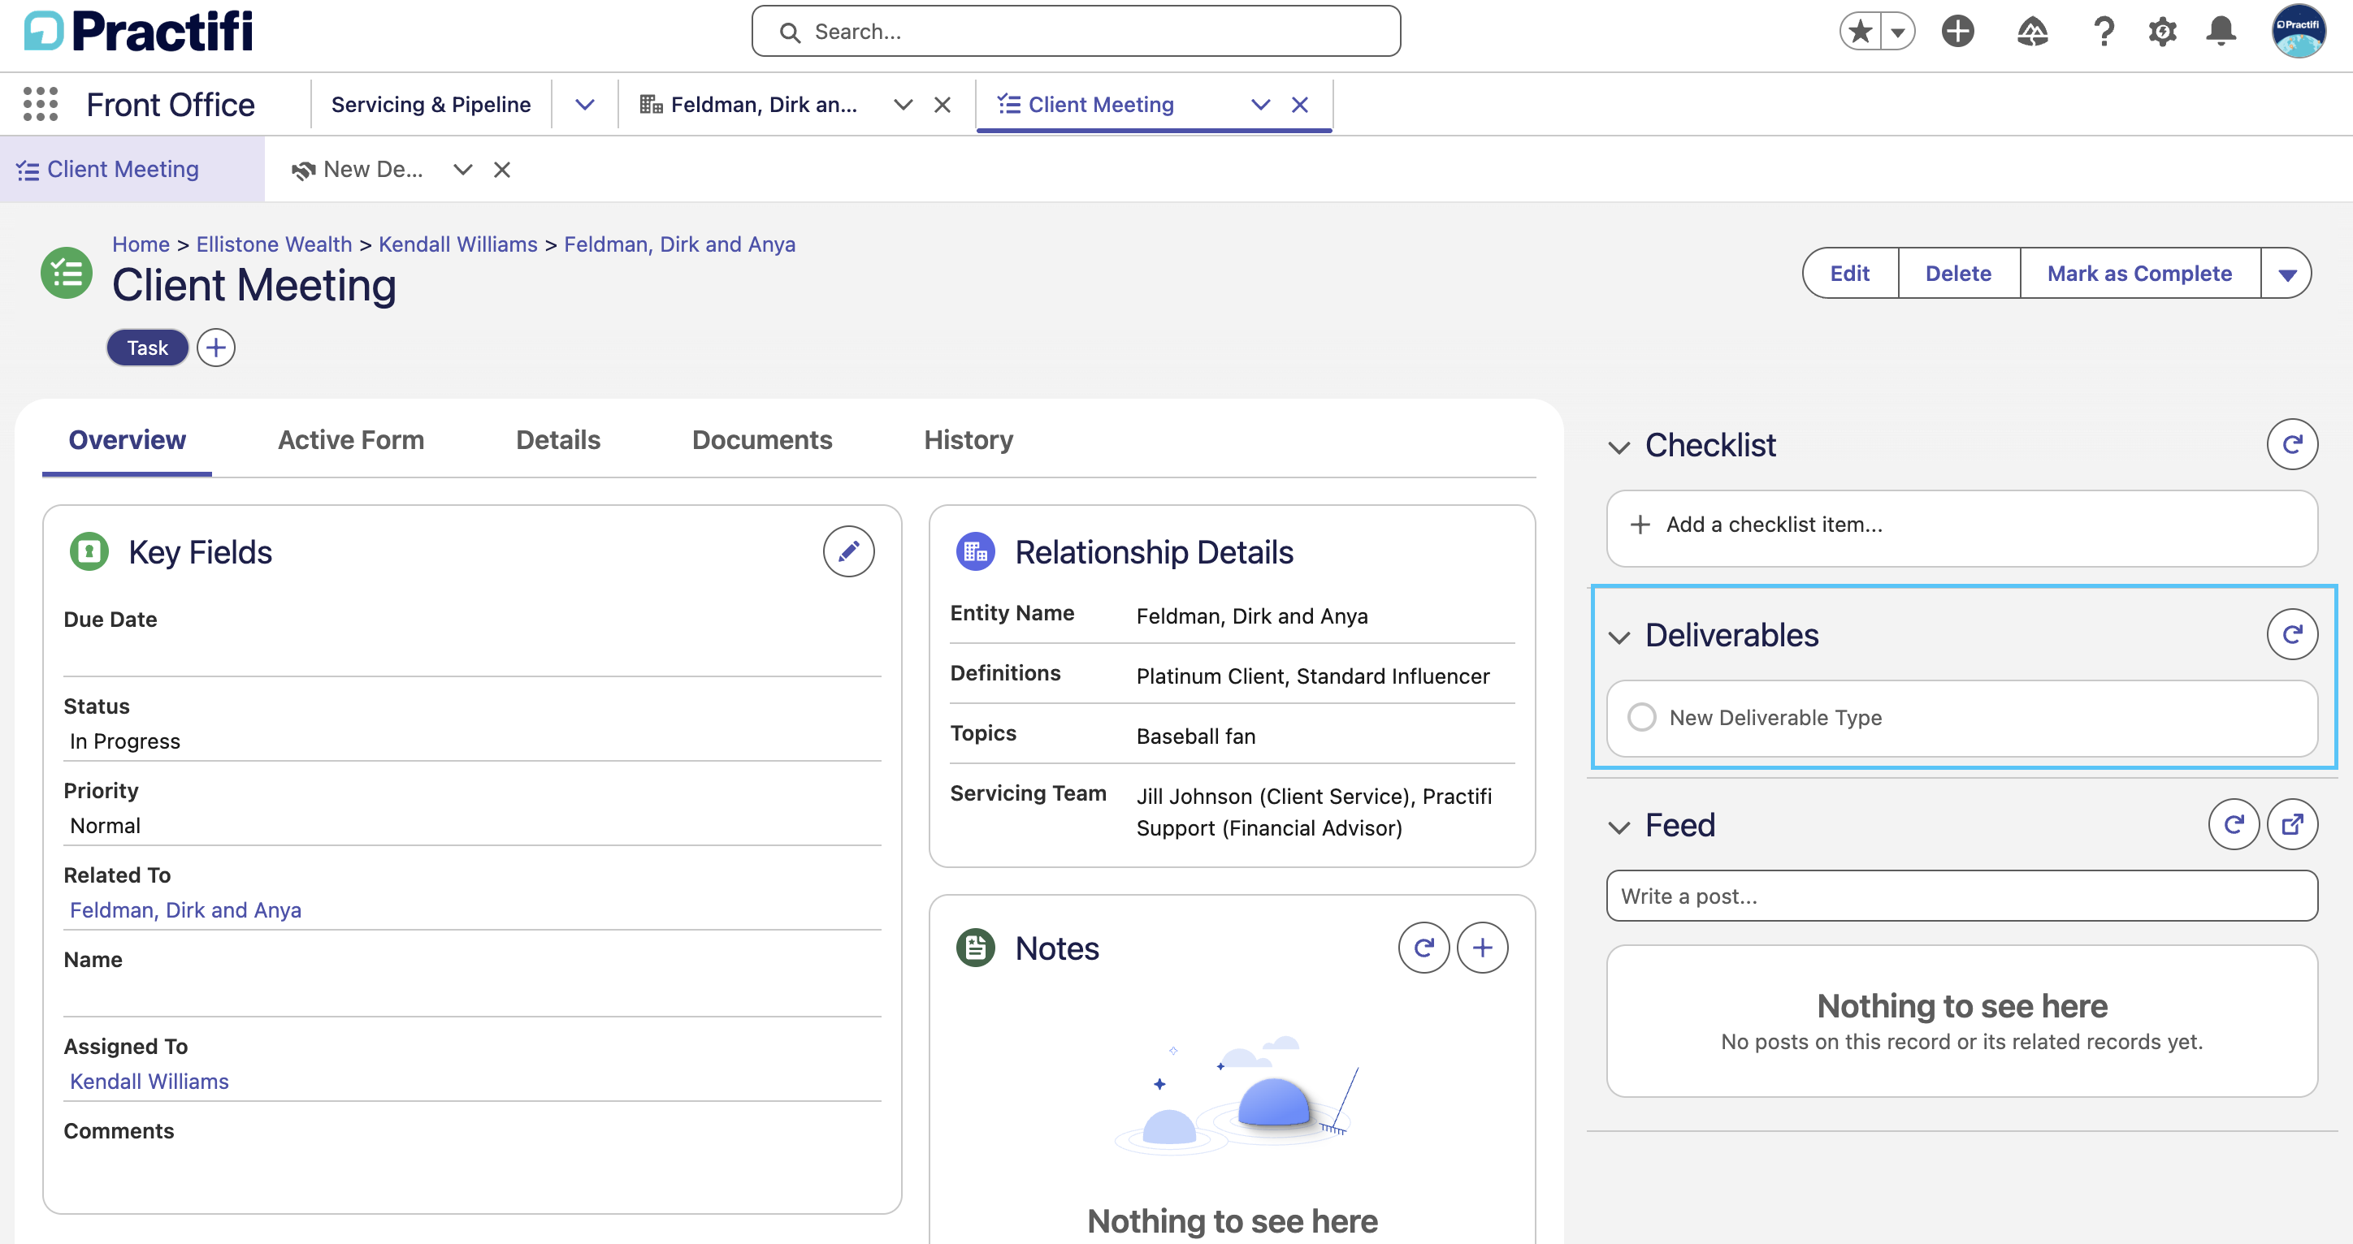This screenshot has height=1244, width=2353.
Task: Open the Details tab
Action: 557,440
